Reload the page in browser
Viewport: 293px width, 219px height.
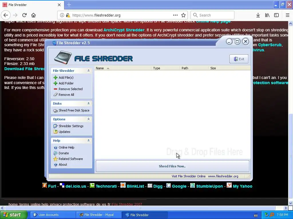click(24, 15)
